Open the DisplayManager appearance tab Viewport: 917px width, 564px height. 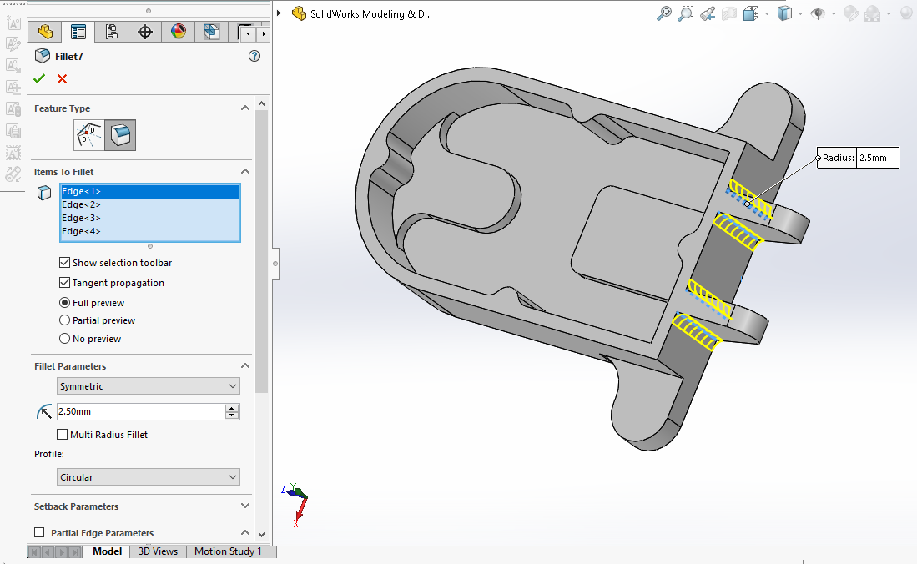coord(178,33)
